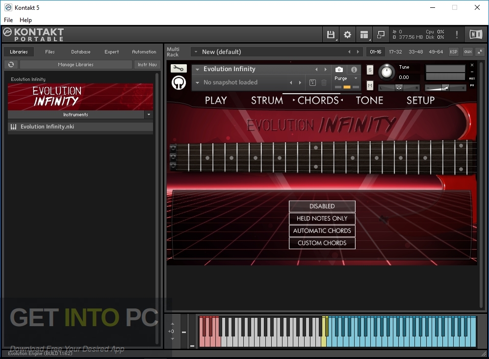This screenshot has height=359, width=489.
Task: Toggle Solo S button
Action: pyautogui.click(x=370, y=70)
